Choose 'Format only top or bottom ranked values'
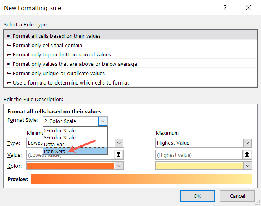261x206 pixels. click(x=62, y=54)
